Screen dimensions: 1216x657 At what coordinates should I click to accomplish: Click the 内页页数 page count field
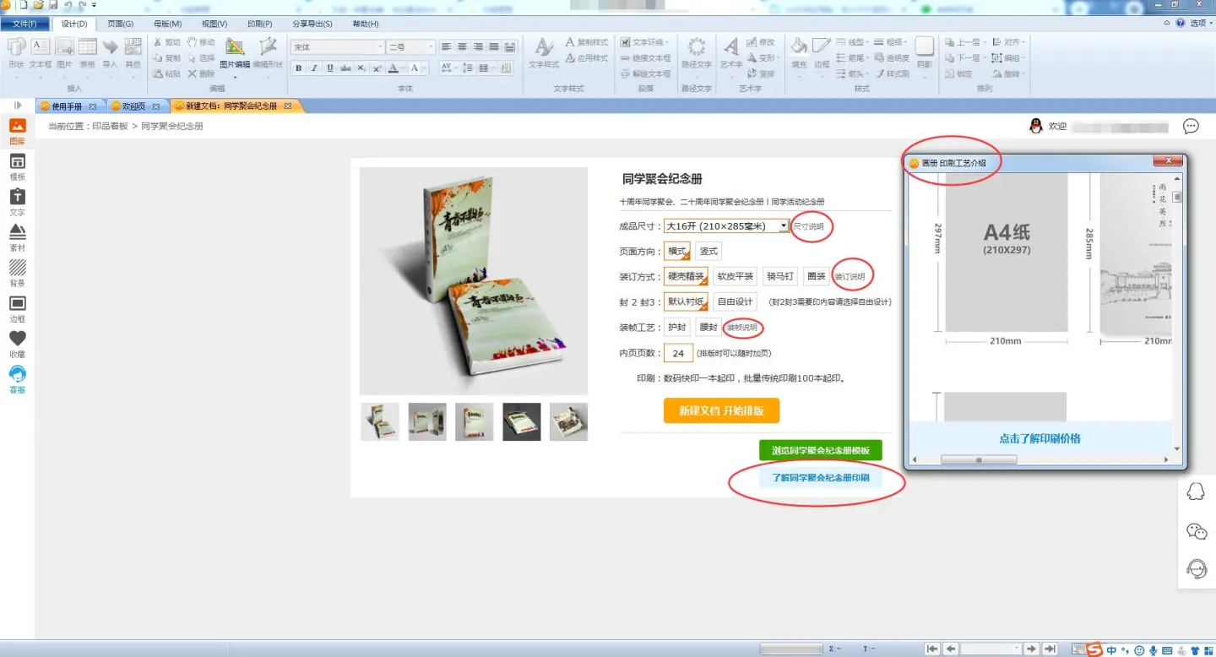pyautogui.click(x=678, y=353)
